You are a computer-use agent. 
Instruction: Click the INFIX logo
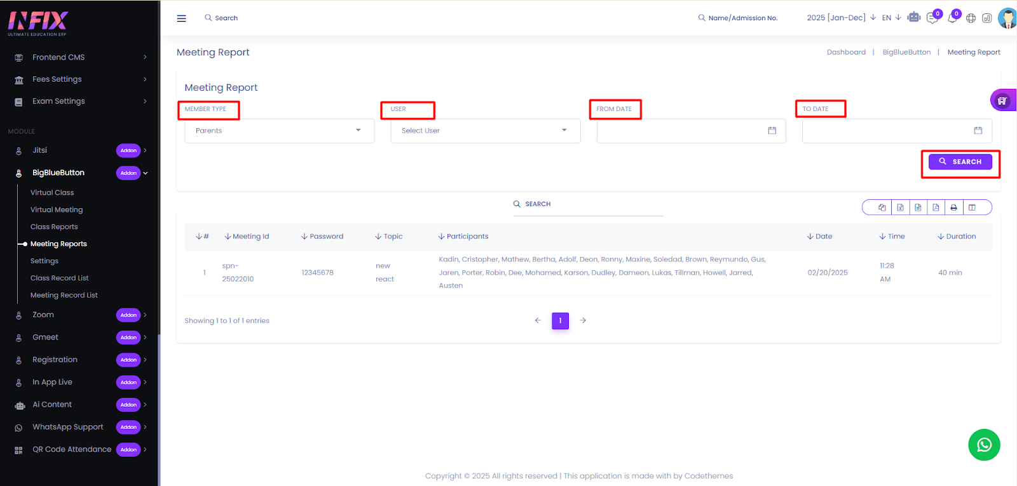pyautogui.click(x=38, y=23)
